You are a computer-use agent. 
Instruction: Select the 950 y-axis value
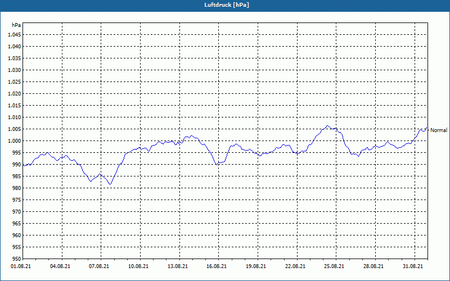(16, 259)
